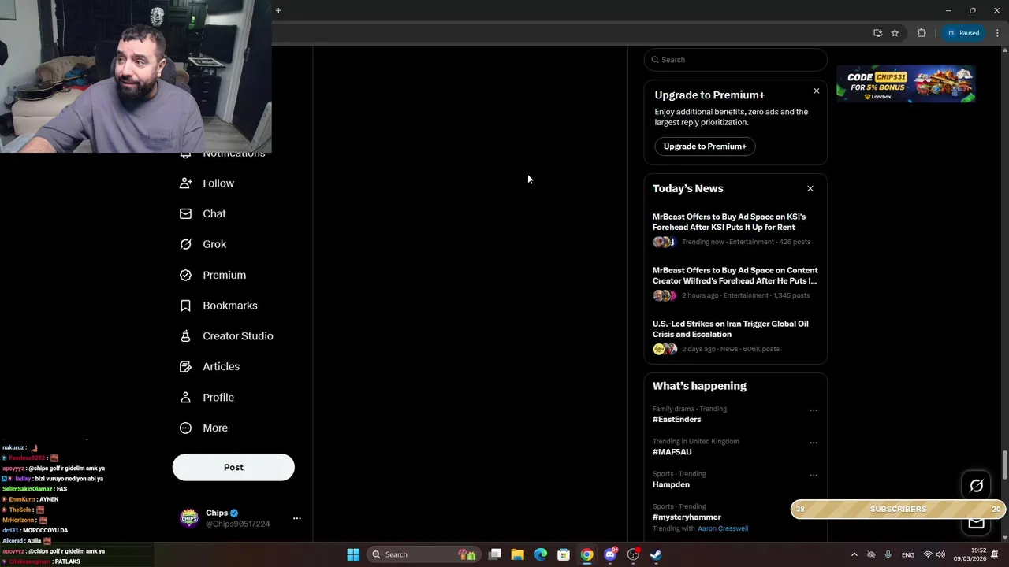1009x567 pixels.
Task: Open a new browser tab
Action: click(x=278, y=10)
